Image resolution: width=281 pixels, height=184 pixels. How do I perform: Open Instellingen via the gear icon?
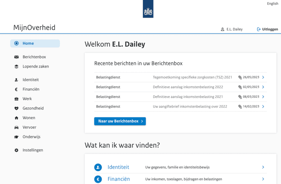(x=16, y=150)
